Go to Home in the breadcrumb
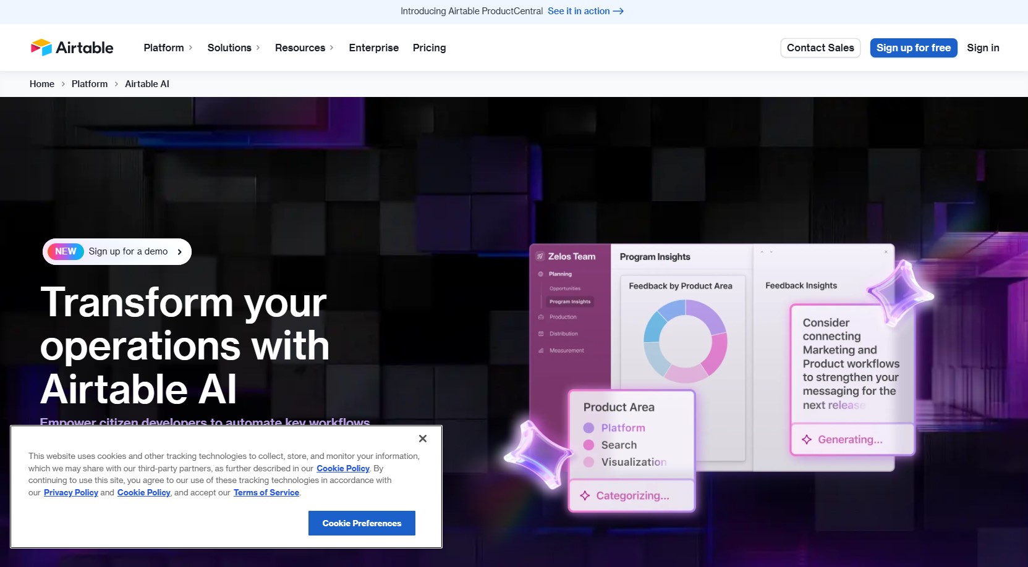The image size is (1028, 567). [42, 84]
